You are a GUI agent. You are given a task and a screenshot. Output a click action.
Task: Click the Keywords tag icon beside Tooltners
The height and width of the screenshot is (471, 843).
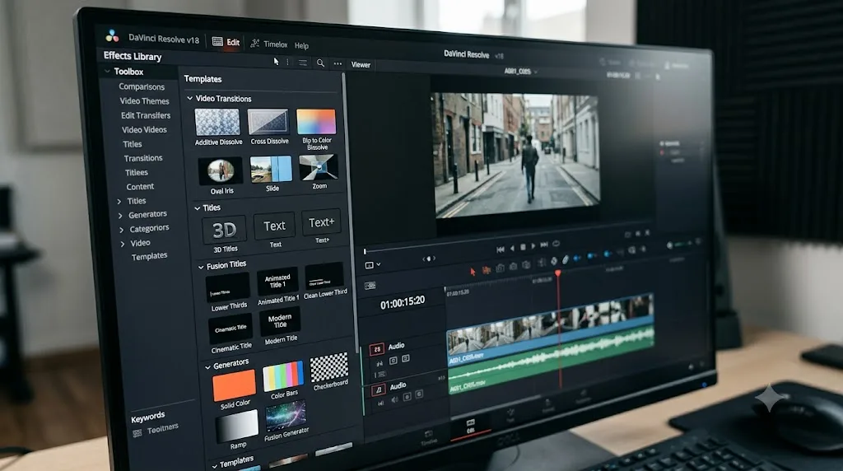tap(137, 433)
